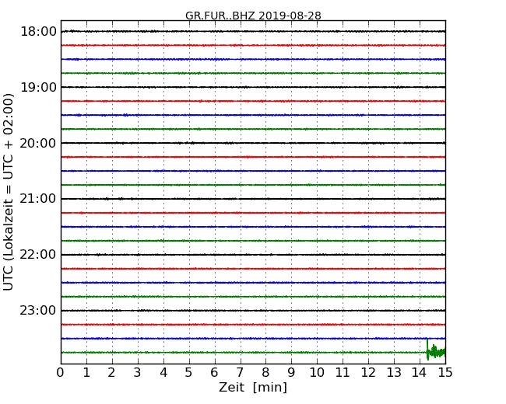Click x-axis tick label 14

coord(419,373)
